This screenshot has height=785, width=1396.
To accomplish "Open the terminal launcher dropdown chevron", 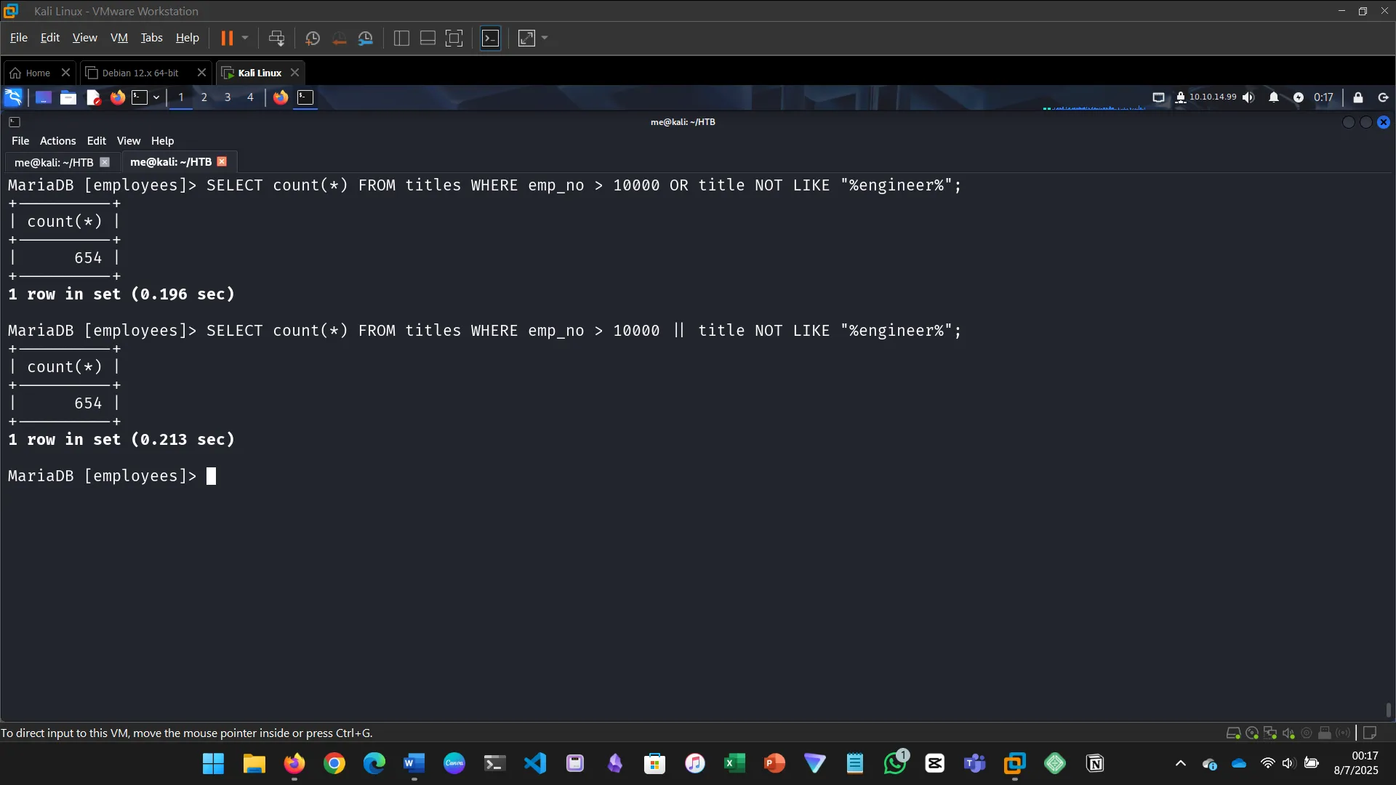I will [x=156, y=97].
